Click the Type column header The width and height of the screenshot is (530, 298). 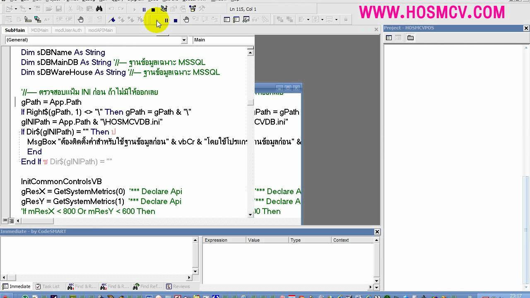tap(310, 240)
